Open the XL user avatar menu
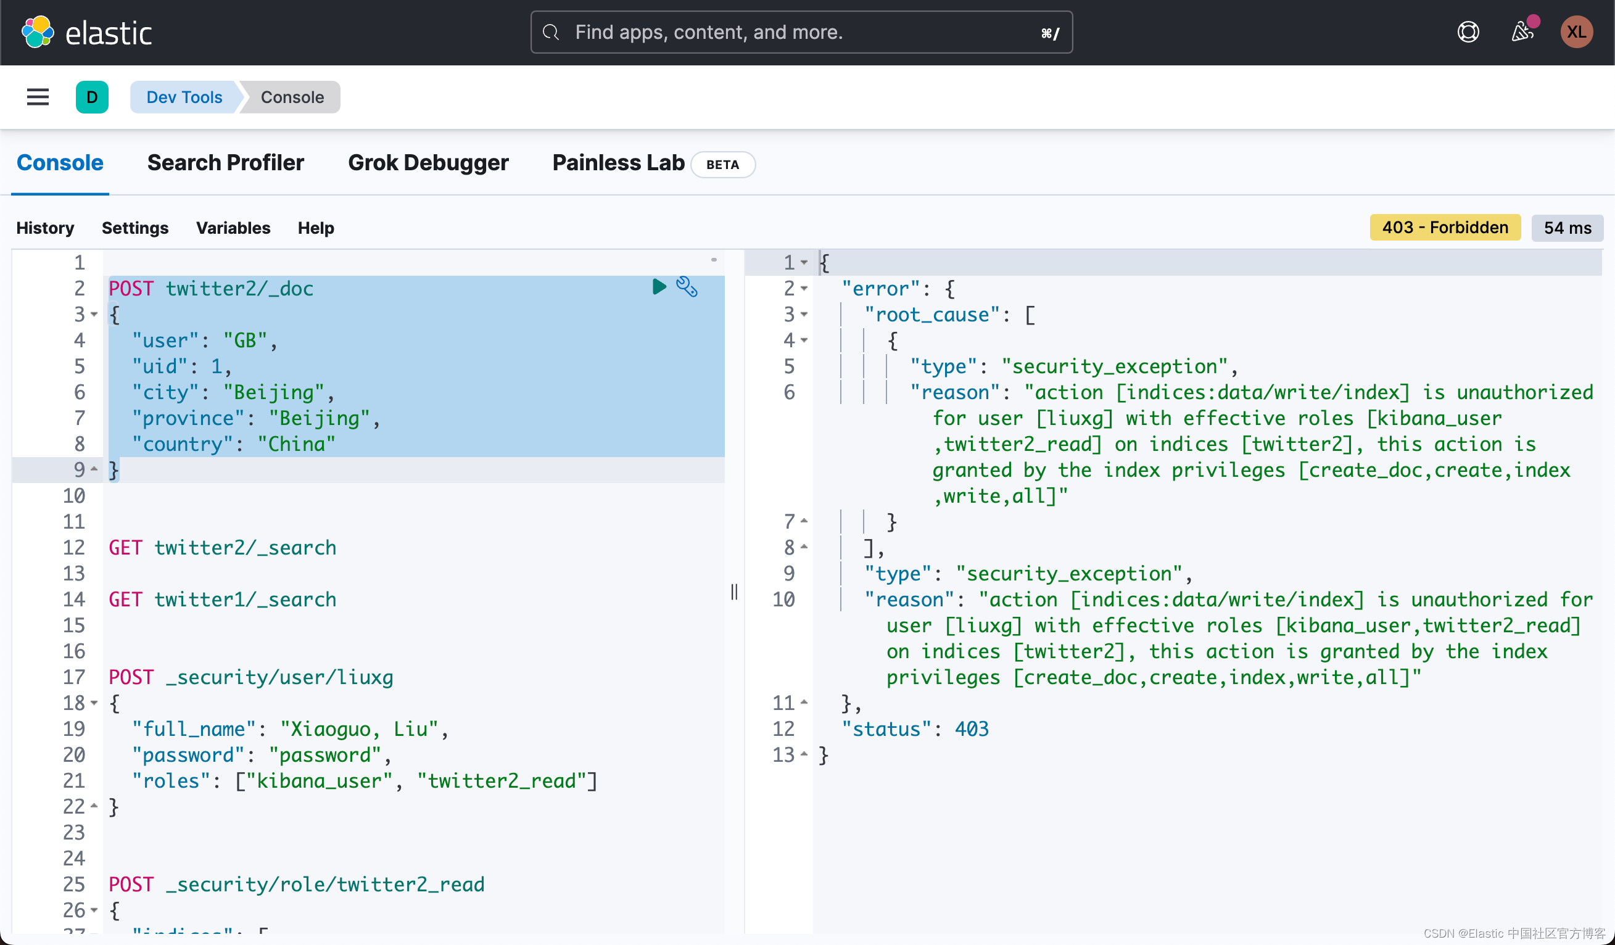Viewport: 1615px width, 945px height. point(1576,32)
